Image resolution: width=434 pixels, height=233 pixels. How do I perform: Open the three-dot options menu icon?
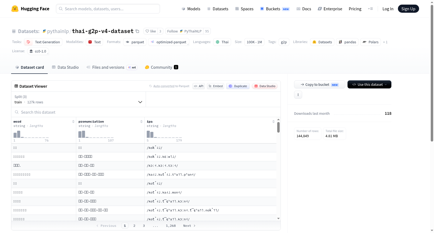[298, 95]
